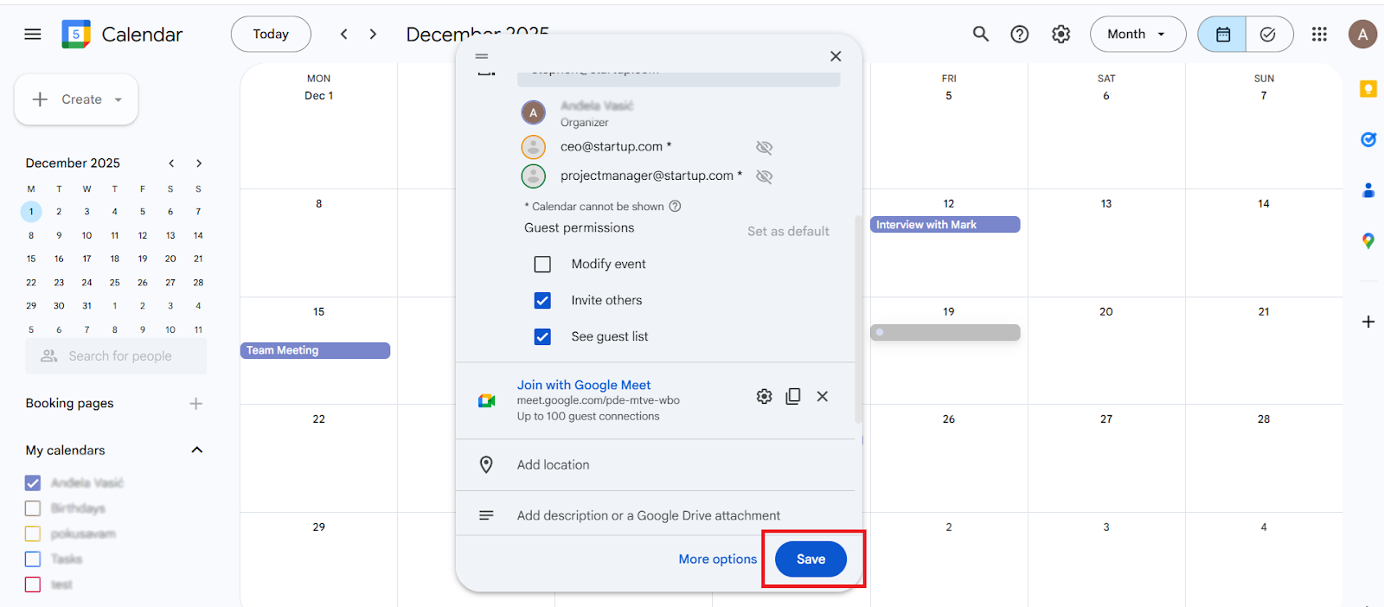This screenshot has height=607, width=1384.
Task: Open the Settings gear menu
Action: tap(1060, 34)
